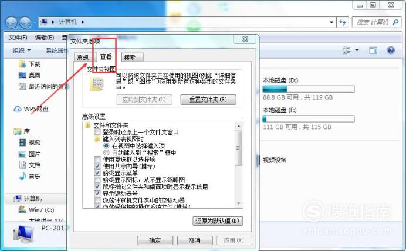The image size is (406, 251).
Task: Open the 编辑(E) menu
Action: point(45,38)
